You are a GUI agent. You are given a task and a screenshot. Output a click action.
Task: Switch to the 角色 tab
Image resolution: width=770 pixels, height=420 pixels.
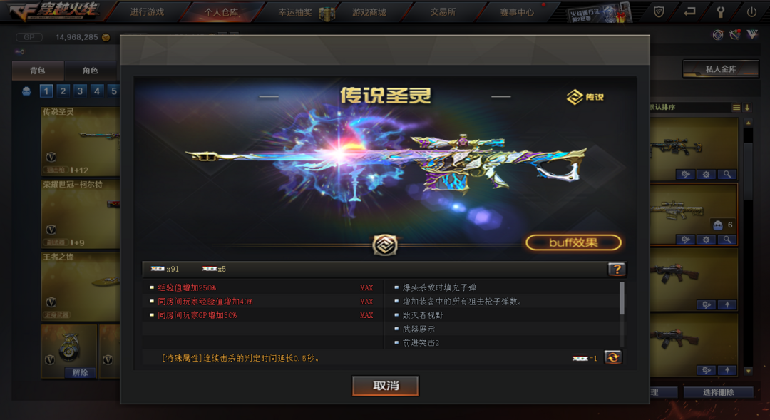tap(90, 71)
